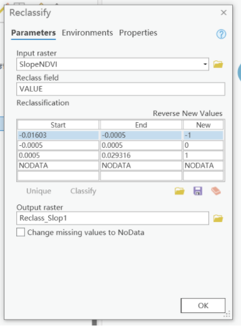Image resolution: width=241 pixels, height=328 pixels.
Task: Select the End cell containing 0.029316
Action: pos(141,155)
